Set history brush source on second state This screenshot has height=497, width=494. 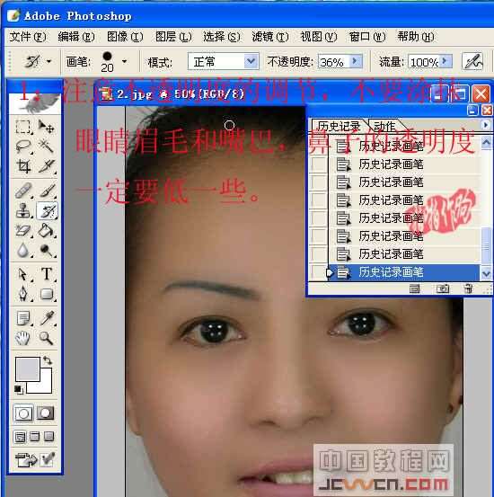[318, 164]
